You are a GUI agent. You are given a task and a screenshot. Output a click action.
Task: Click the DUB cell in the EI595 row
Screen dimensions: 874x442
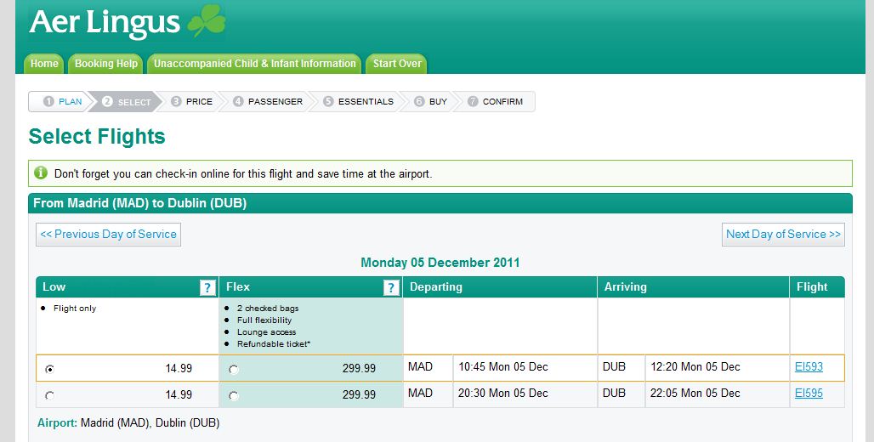[x=621, y=393]
